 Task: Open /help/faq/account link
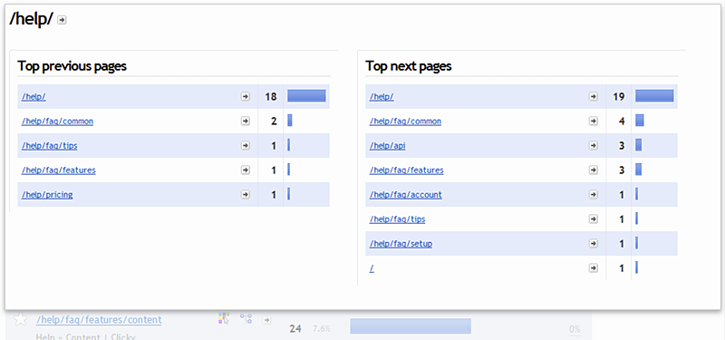click(405, 195)
